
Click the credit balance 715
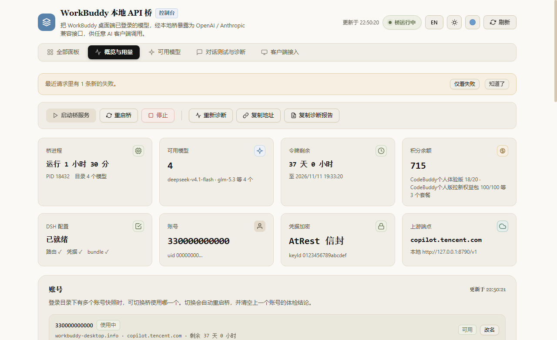pos(418,166)
